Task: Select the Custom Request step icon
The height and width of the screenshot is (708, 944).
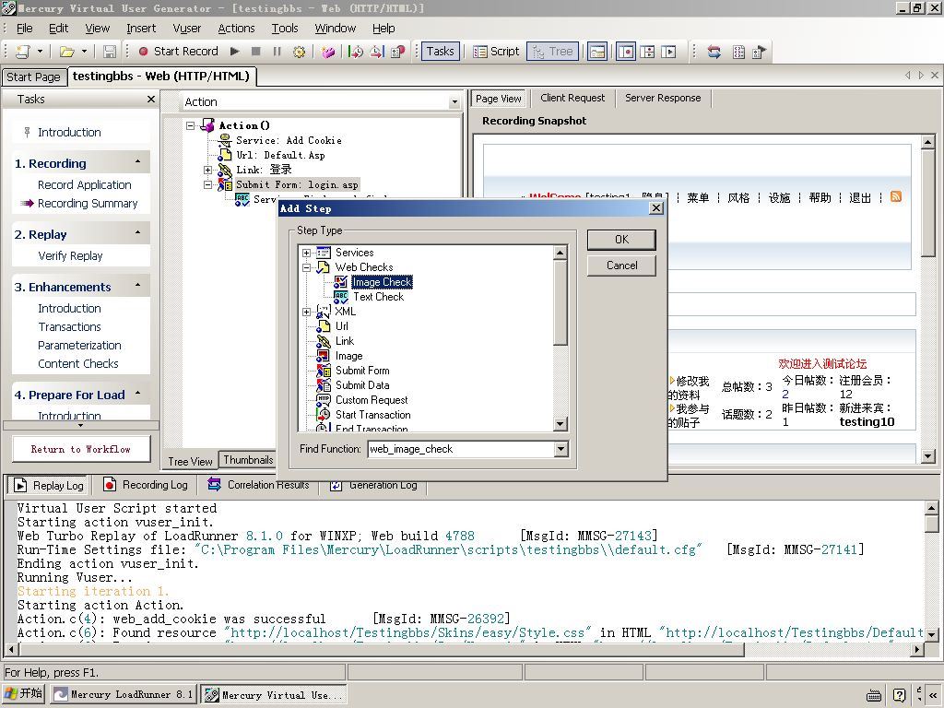Action: tap(323, 400)
